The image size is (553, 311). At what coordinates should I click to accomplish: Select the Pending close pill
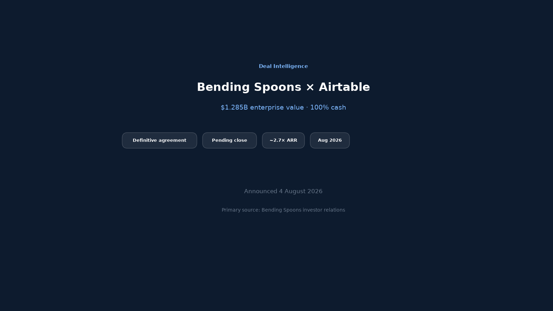[x=229, y=140]
